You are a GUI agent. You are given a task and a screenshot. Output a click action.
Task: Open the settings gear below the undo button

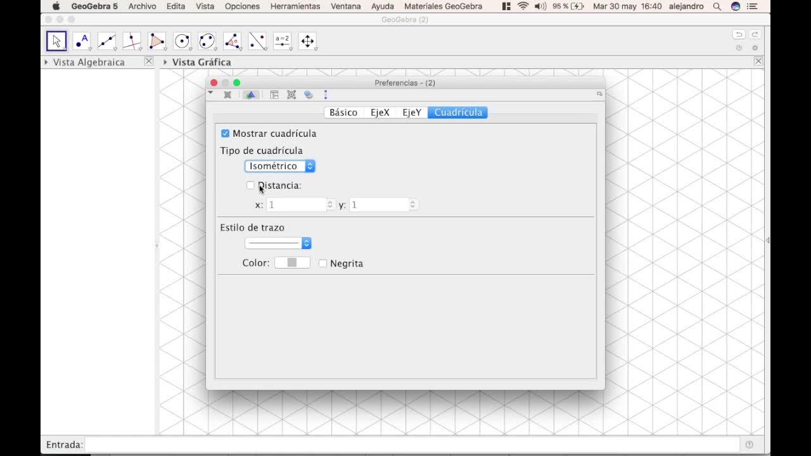click(755, 48)
